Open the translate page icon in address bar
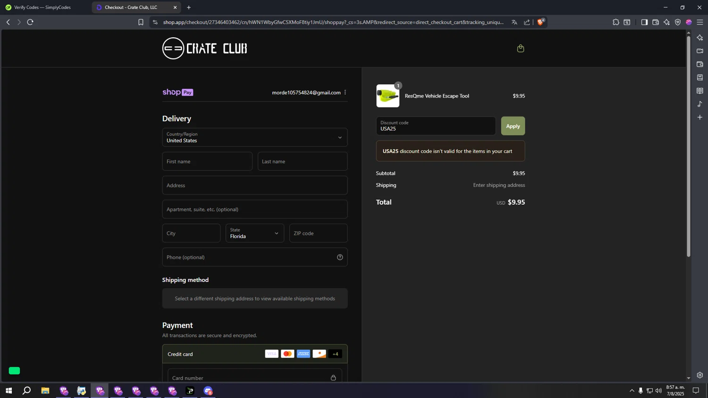Image resolution: width=708 pixels, height=398 pixels. [514, 22]
